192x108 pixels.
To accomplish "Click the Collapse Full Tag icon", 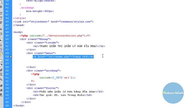I will tap(1, 13).
